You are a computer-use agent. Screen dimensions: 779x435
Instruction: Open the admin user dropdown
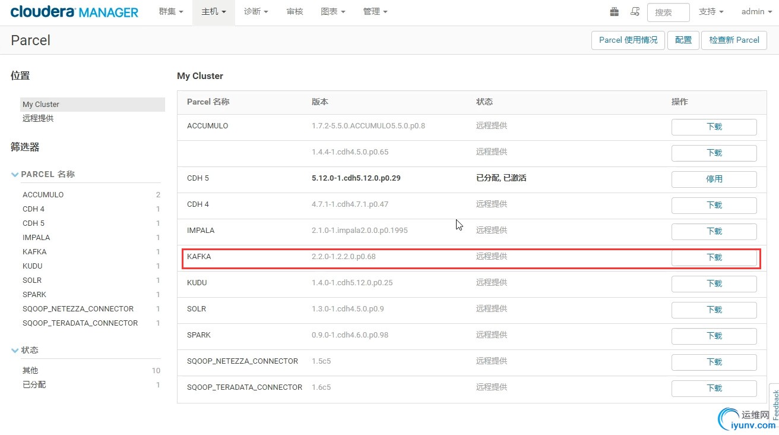click(756, 12)
